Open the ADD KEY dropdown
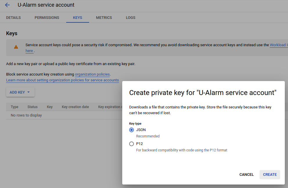Screen dimensions: 288x188 [20, 92]
